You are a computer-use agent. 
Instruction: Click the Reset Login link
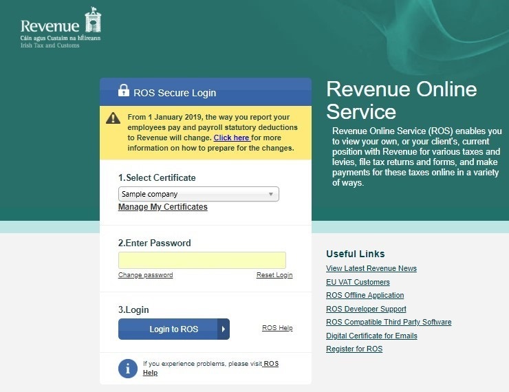tap(274, 275)
